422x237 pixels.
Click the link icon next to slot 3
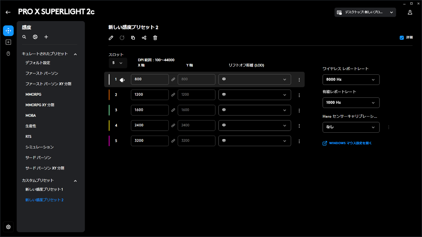coord(173,110)
